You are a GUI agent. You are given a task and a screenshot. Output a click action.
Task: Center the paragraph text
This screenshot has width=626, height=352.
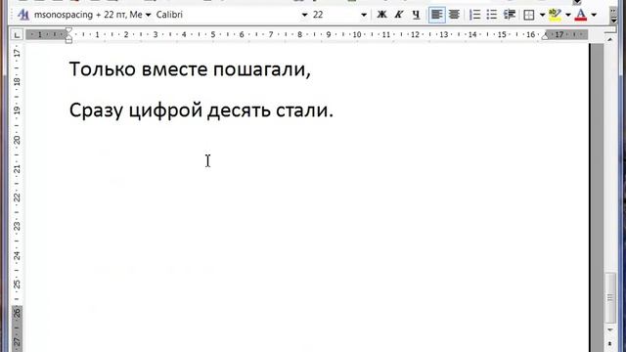(454, 15)
